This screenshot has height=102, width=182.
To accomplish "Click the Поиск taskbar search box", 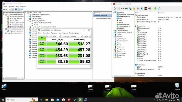I will (22, 100).
